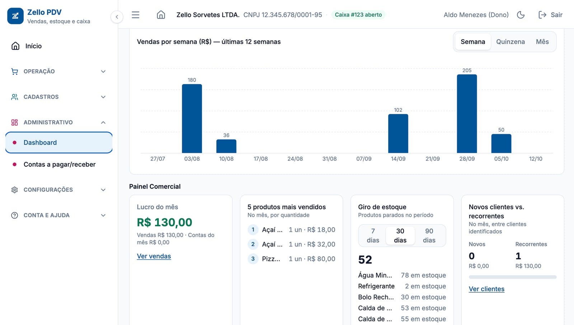
Task: Click the Sair logout button
Action: click(x=550, y=15)
